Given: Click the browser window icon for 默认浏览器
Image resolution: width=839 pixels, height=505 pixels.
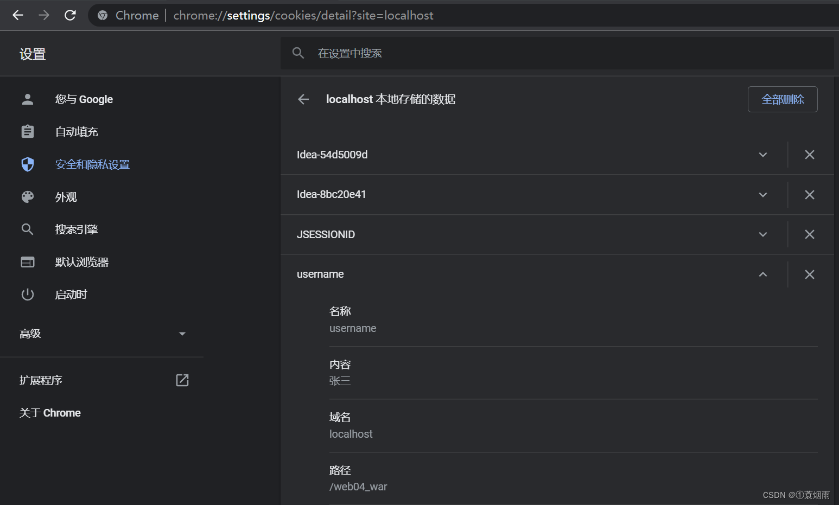Looking at the screenshot, I should 28,262.
